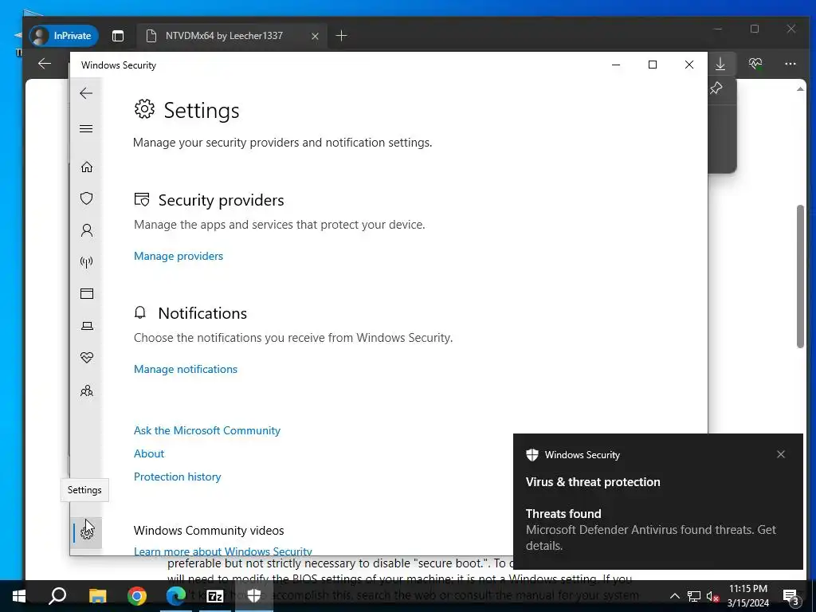Maximize the Windows Security window
This screenshot has height=612, width=816.
pyautogui.click(x=652, y=65)
